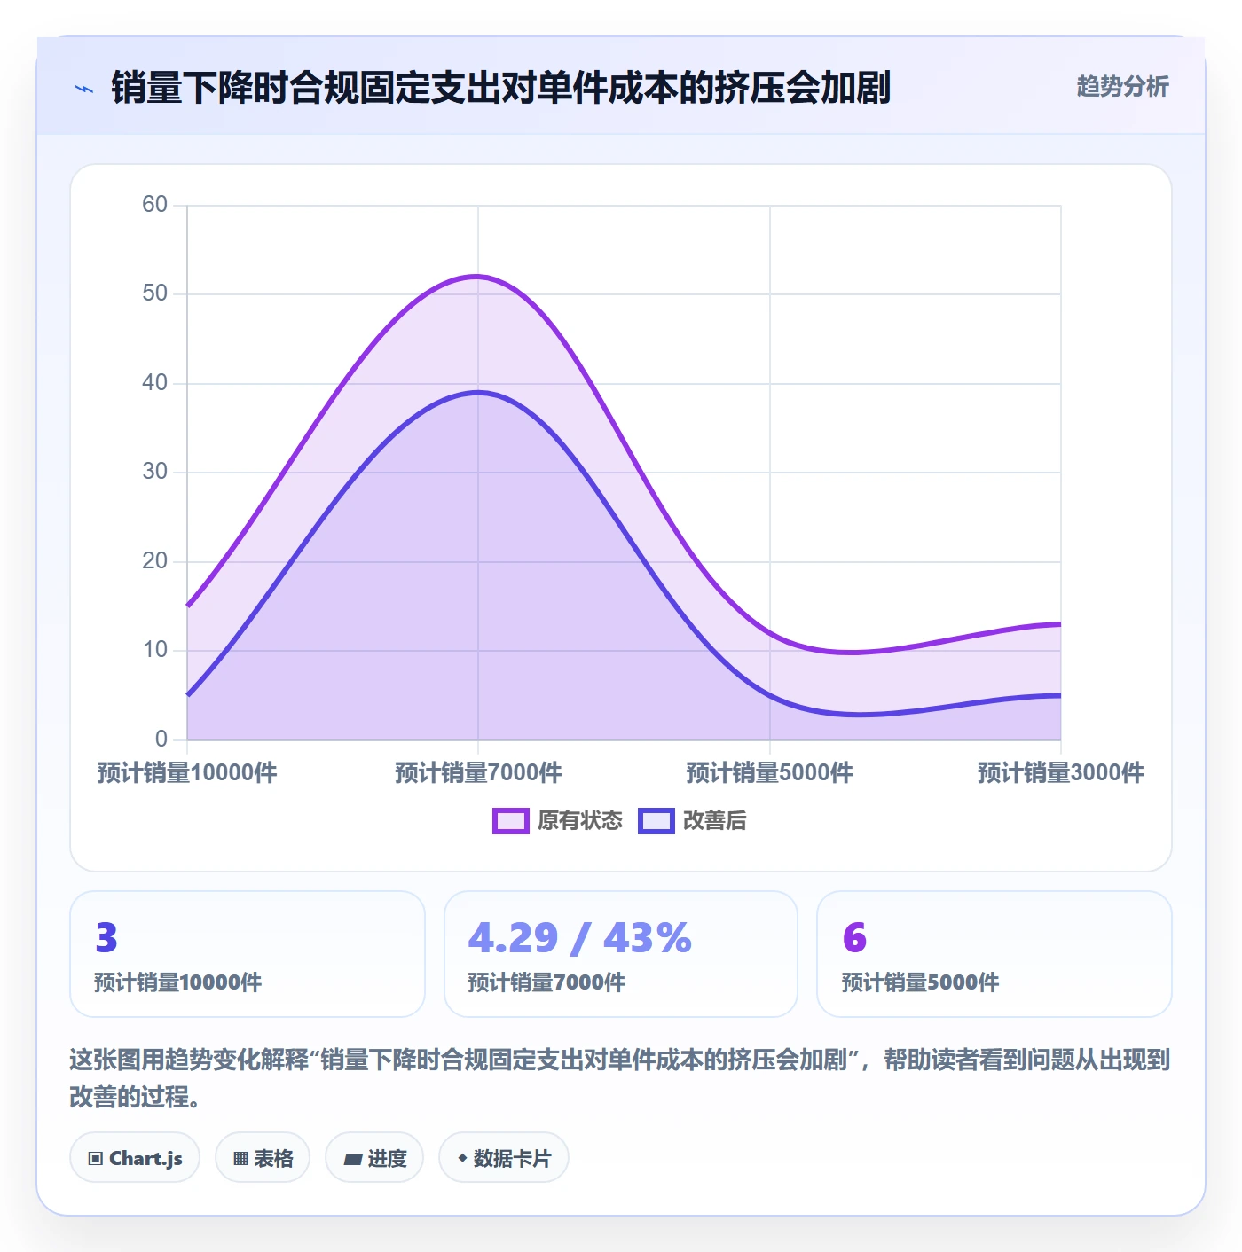Click the y-axis value 60

(x=154, y=205)
